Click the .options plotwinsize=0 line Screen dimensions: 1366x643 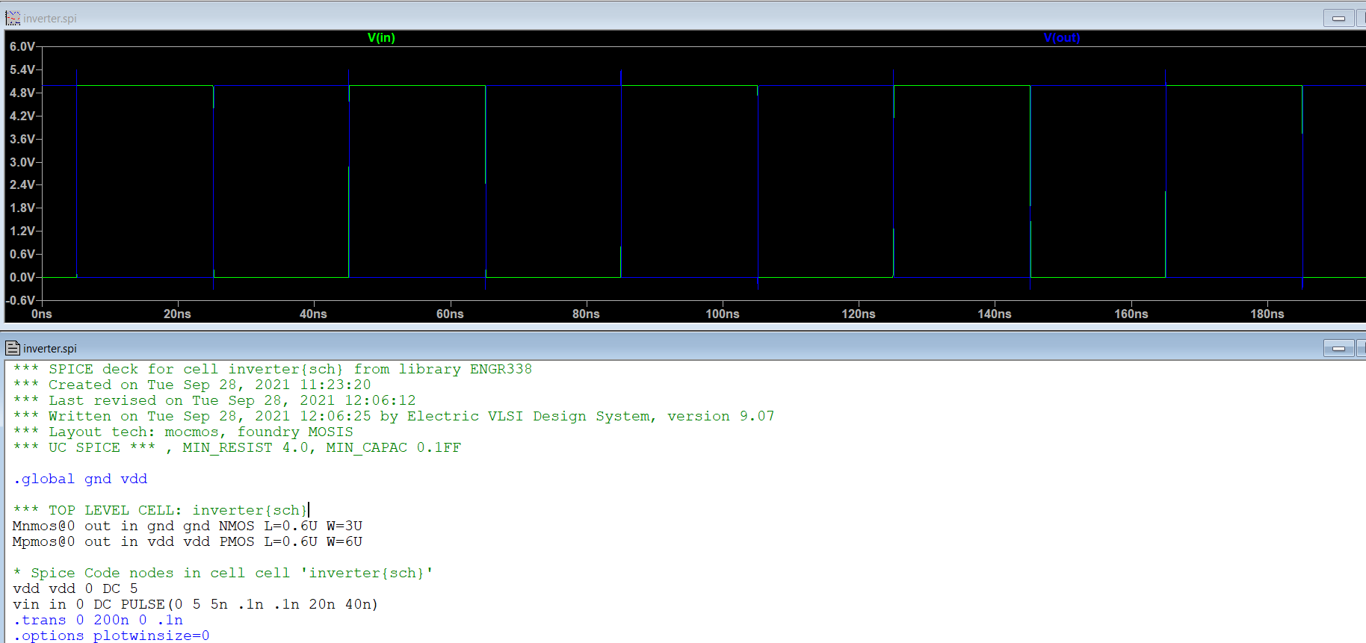click(111, 636)
